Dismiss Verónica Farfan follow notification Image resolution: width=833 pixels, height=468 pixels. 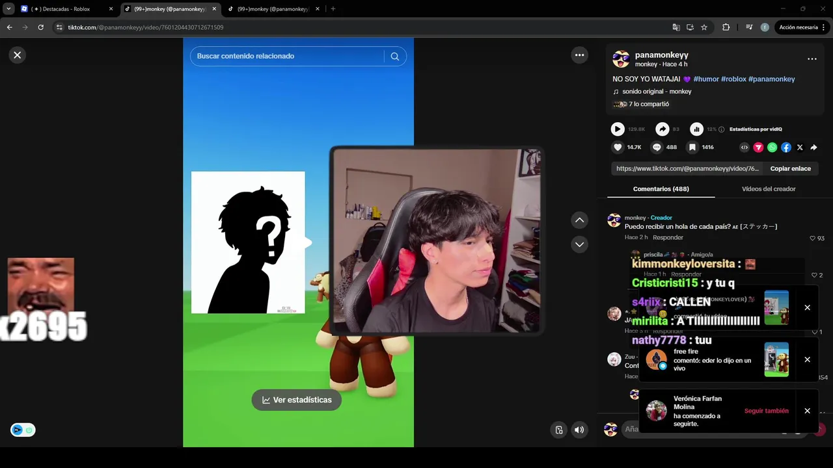pyautogui.click(x=807, y=411)
